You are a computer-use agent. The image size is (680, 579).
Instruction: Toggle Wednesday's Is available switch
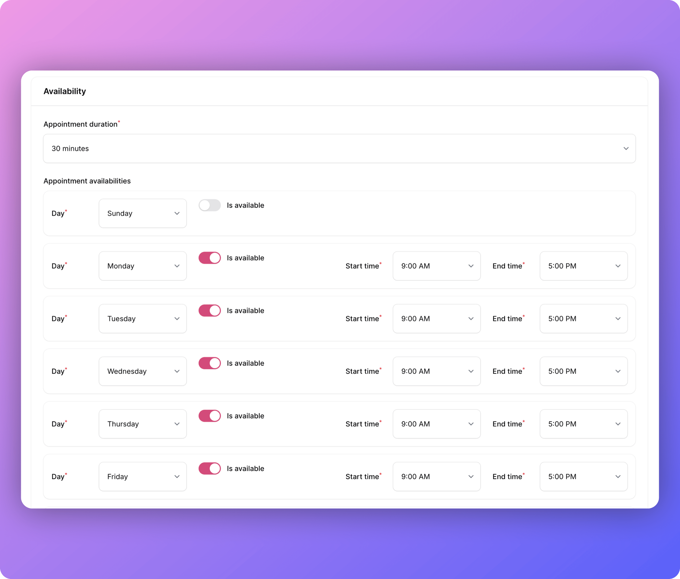coord(209,363)
